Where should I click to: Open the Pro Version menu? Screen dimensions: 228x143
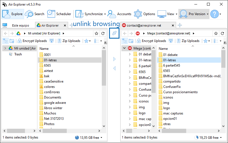click(194, 14)
